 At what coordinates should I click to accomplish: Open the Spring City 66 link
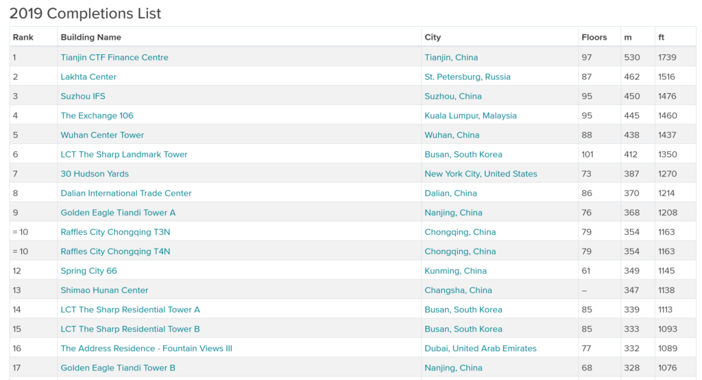pos(89,271)
